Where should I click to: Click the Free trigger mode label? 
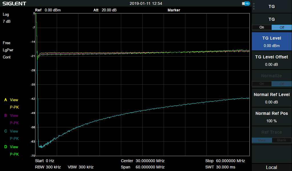click(7, 43)
